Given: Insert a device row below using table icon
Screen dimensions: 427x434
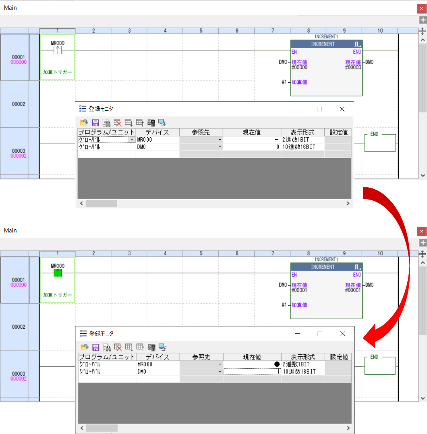Looking at the screenshot, I should tap(130, 123).
